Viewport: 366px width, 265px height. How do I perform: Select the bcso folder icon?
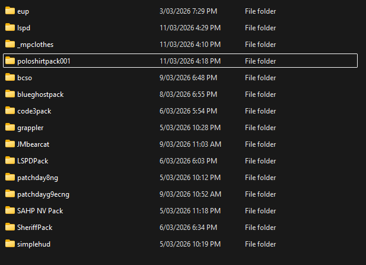pyautogui.click(x=9, y=77)
